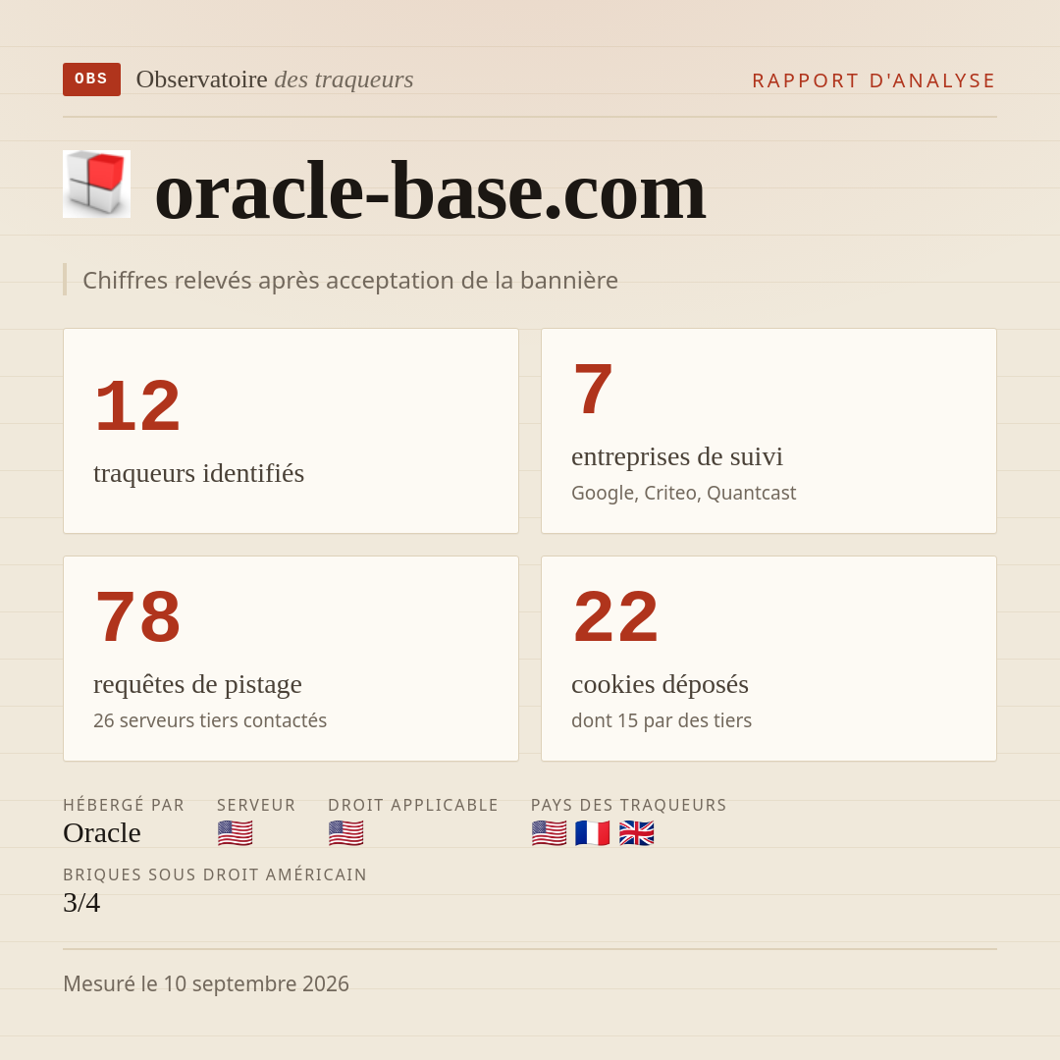Select the oracle-base.com domain heading
Screen dimensions: 1060x1060
pos(431,191)
